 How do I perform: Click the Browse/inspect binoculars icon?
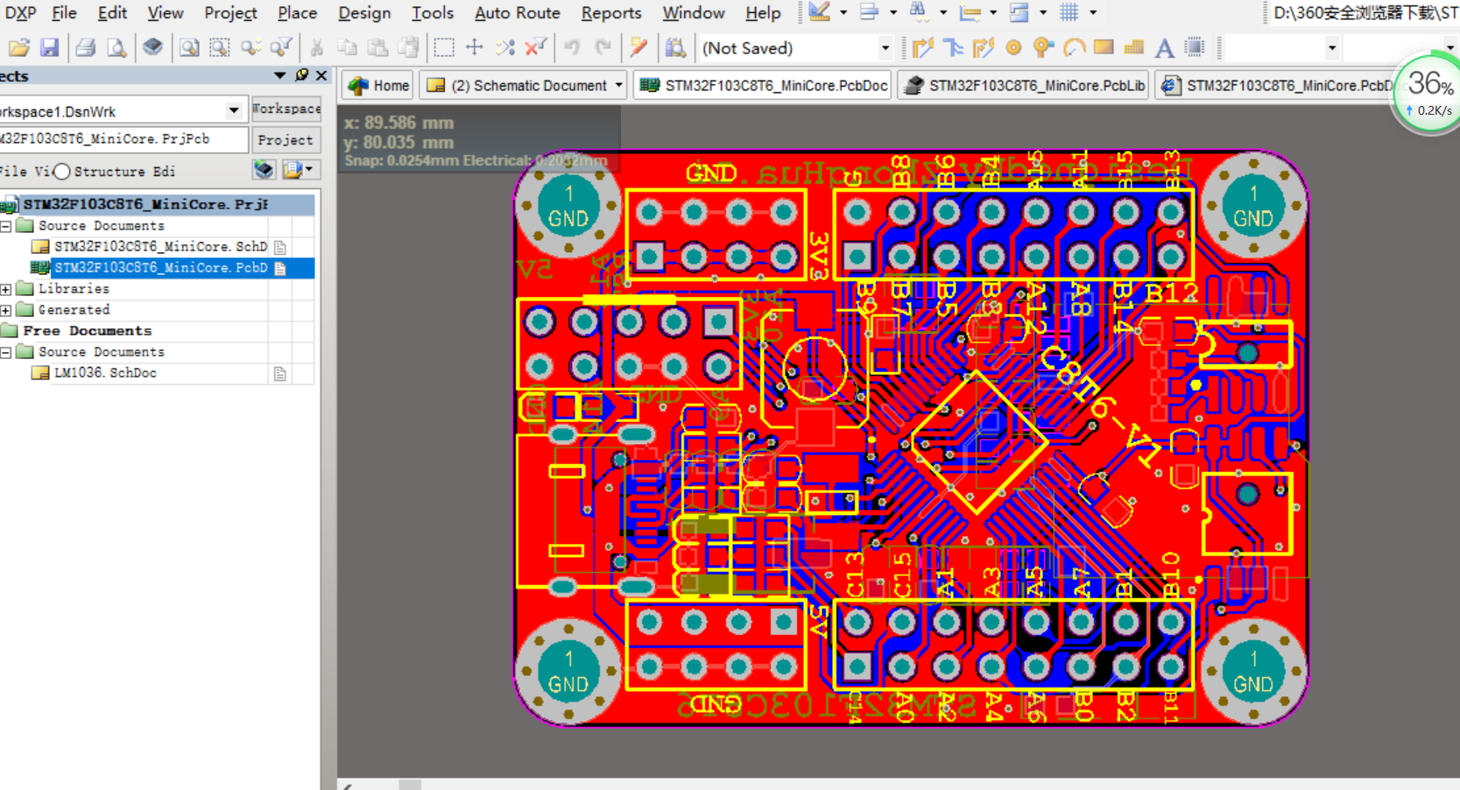coord(675,47)
